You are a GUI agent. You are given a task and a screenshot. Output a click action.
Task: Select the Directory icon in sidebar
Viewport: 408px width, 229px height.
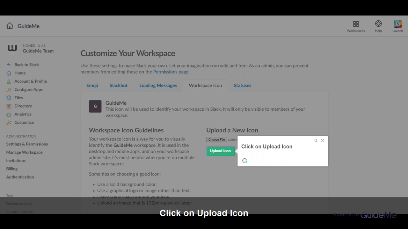(9, 106)
